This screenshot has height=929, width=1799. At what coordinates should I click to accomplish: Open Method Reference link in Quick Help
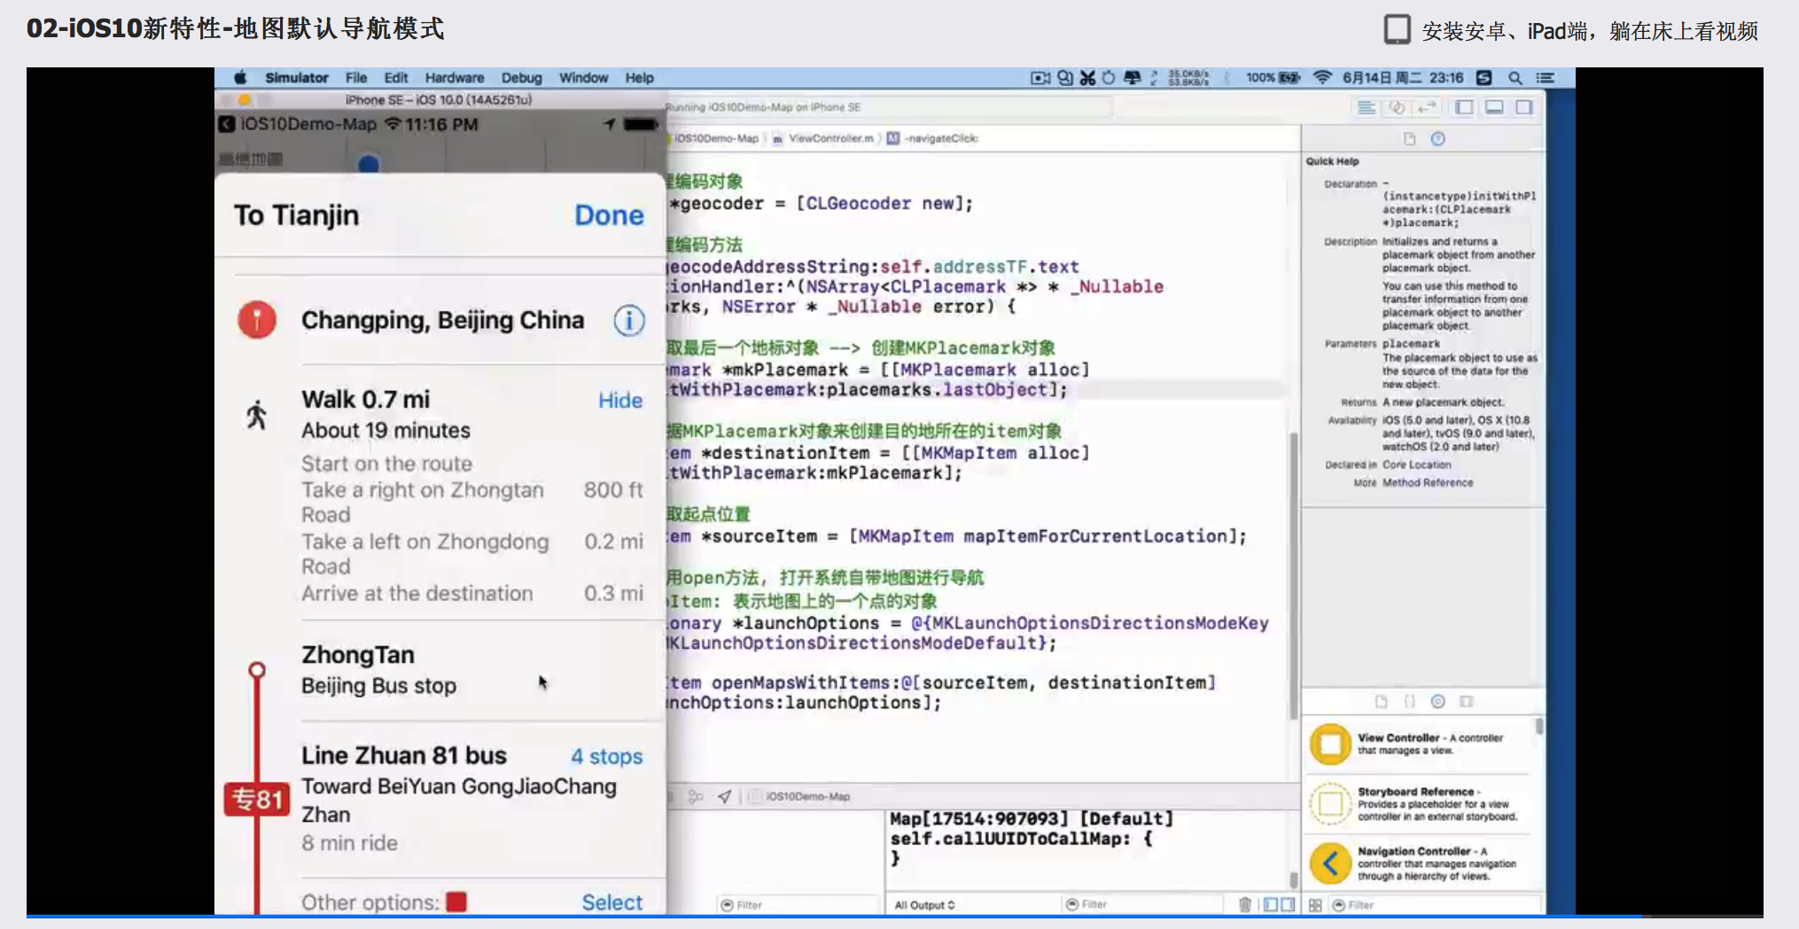(1428, 482)
